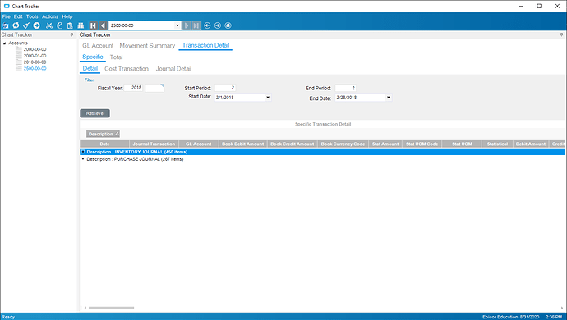Click the Fiscal Year field showing 2018
The image size is (567, 320).
[x=133, y=88]
